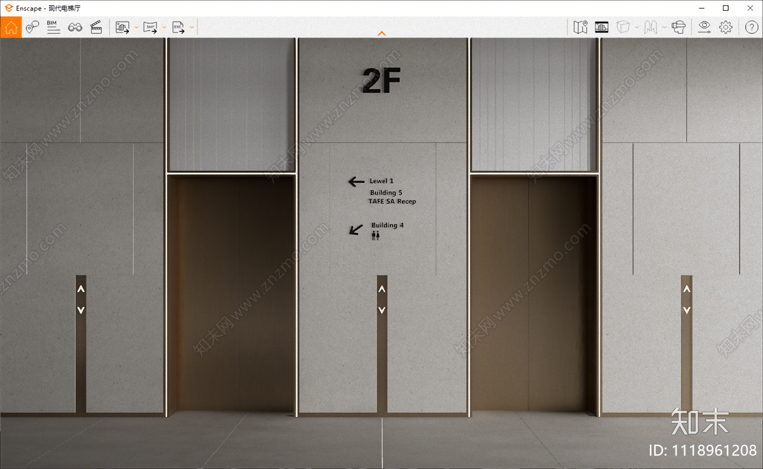
Task: Open the video editor clapperboard icon
Action: [x=96, y=27]
